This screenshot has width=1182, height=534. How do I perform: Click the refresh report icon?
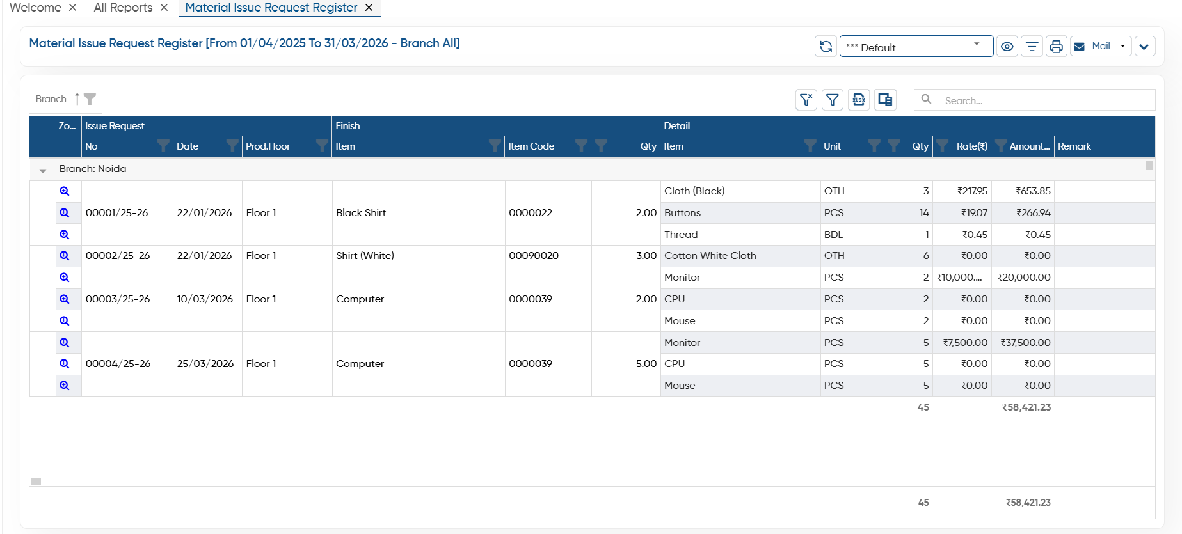tap(826, 47)
